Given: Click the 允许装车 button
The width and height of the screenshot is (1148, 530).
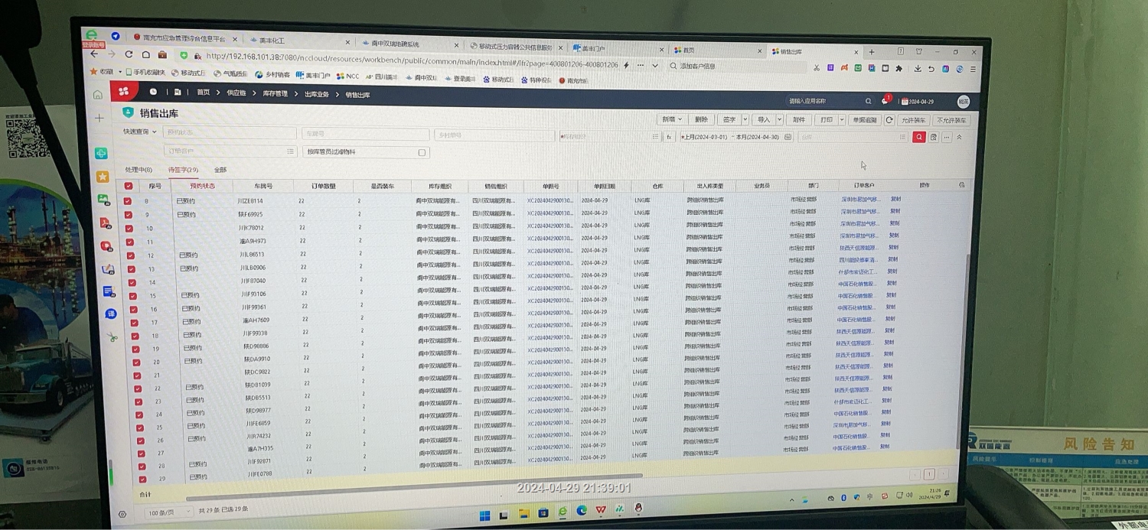Looking at the screenshot, I should [x=913, y=120].
